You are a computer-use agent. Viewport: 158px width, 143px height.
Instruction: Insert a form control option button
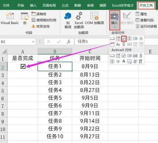(x=141, y=39)
